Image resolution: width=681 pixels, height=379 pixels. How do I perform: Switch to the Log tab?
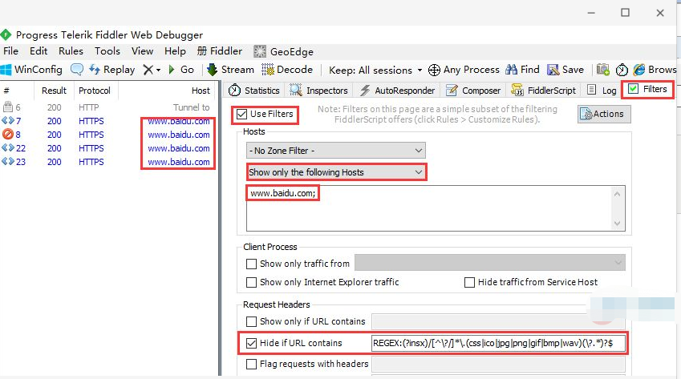tap(602, 91)
